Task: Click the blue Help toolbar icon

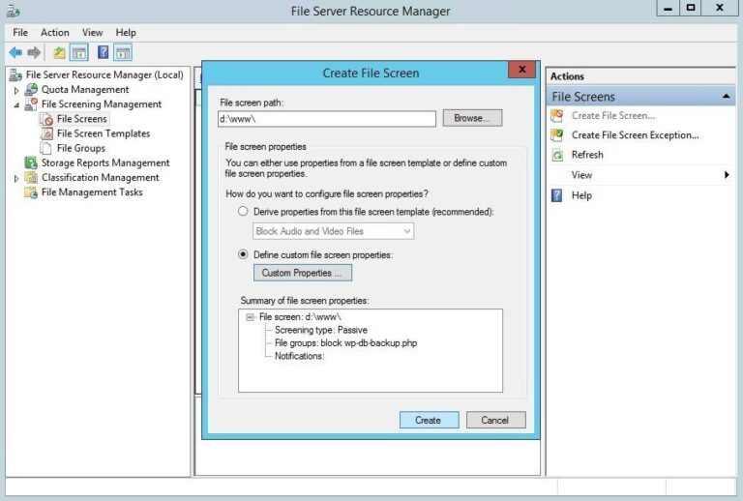Action: (103, 52)
